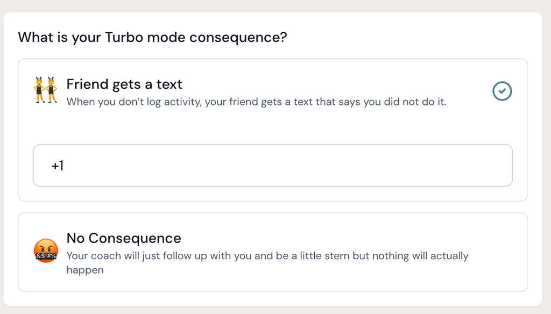The image size is (551, 314).
Task: Click the "Friend gets a text" title
Action: [124, 84]
